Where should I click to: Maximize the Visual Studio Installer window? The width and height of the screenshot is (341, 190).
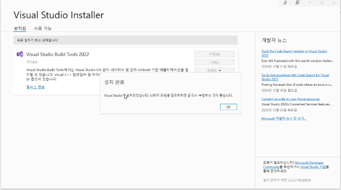[322, 3]
